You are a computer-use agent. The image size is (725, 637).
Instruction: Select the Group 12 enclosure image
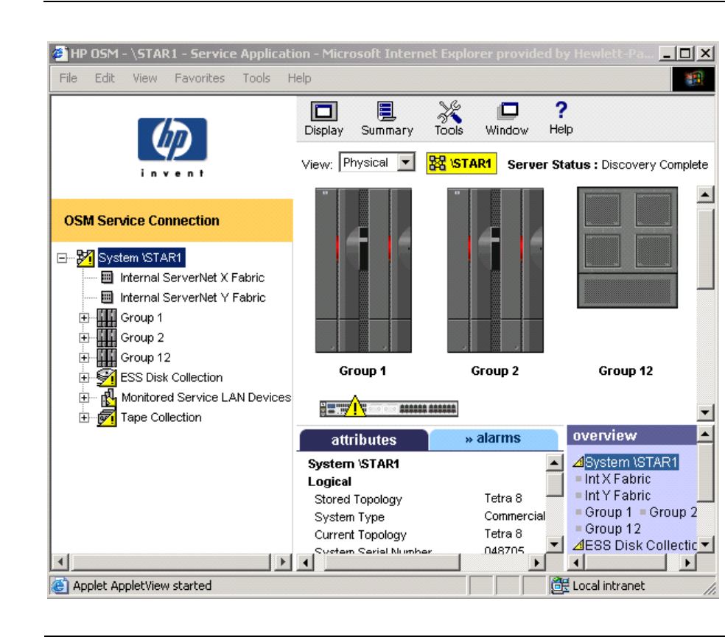click(x=626, y=248)
